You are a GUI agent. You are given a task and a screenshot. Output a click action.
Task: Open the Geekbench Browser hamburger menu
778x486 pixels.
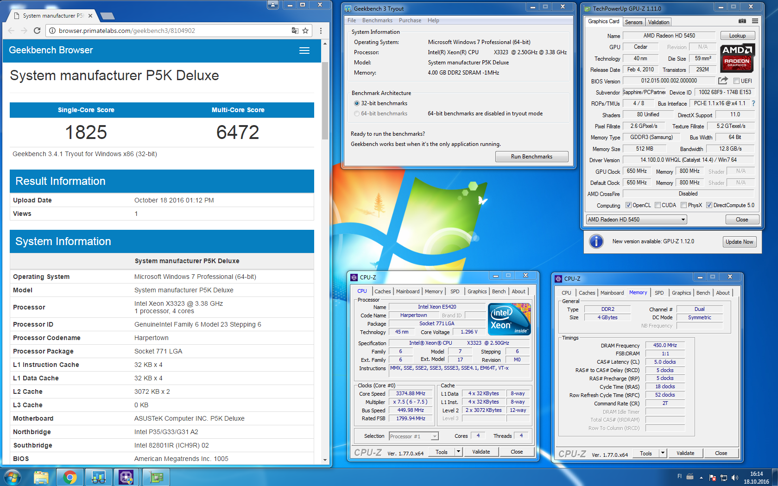[x=304, y=50]
